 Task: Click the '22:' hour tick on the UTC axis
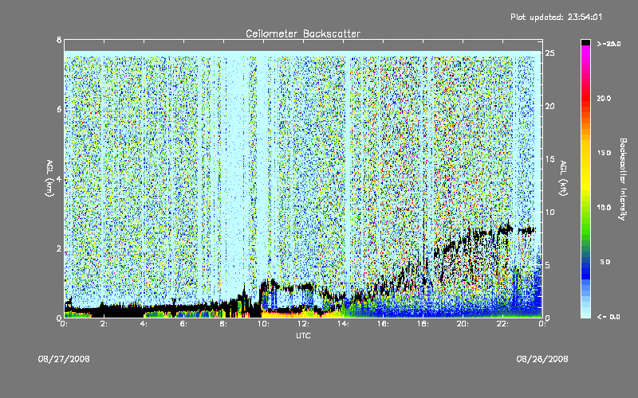pos(502,324)
